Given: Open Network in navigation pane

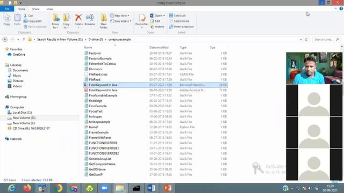Looking at the screenshot, I should (16, 139).
